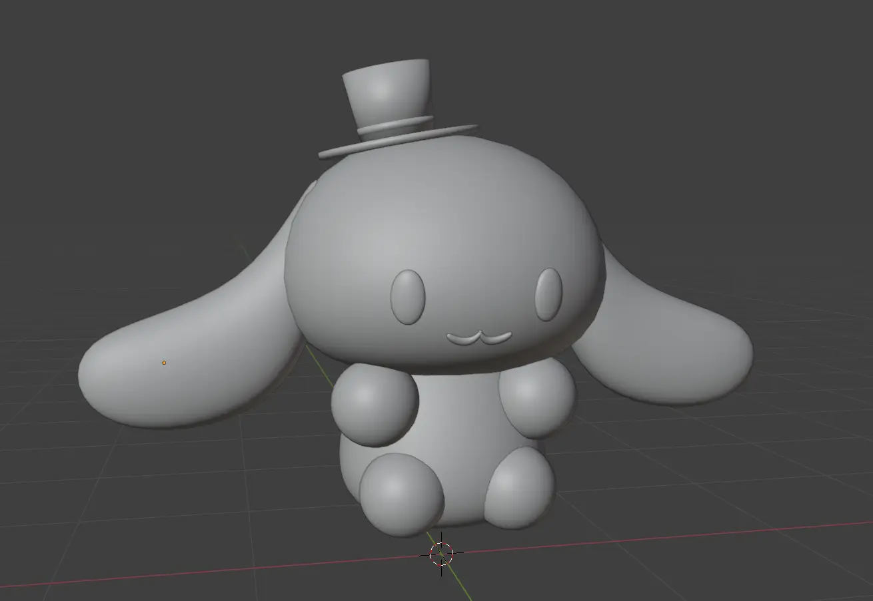The width and height of the screenshot is (873, 601).
Task: Select the top hat's tall crown
Action: tap(387, 92)
